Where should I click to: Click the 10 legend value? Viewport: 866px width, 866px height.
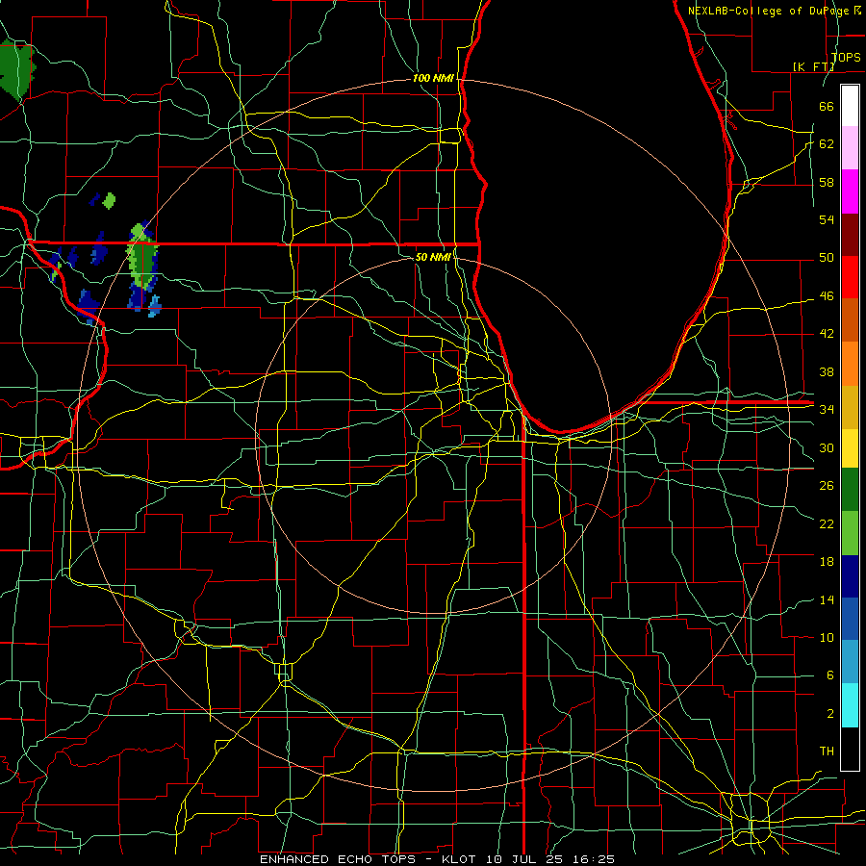pos(827,638)
